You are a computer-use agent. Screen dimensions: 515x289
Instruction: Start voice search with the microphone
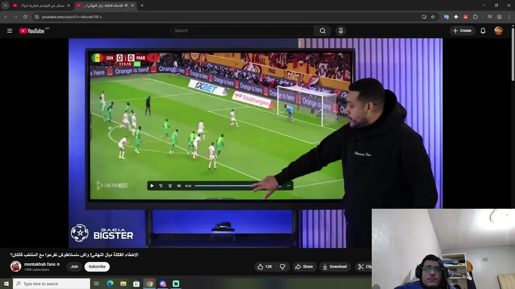tap(341, 31)
